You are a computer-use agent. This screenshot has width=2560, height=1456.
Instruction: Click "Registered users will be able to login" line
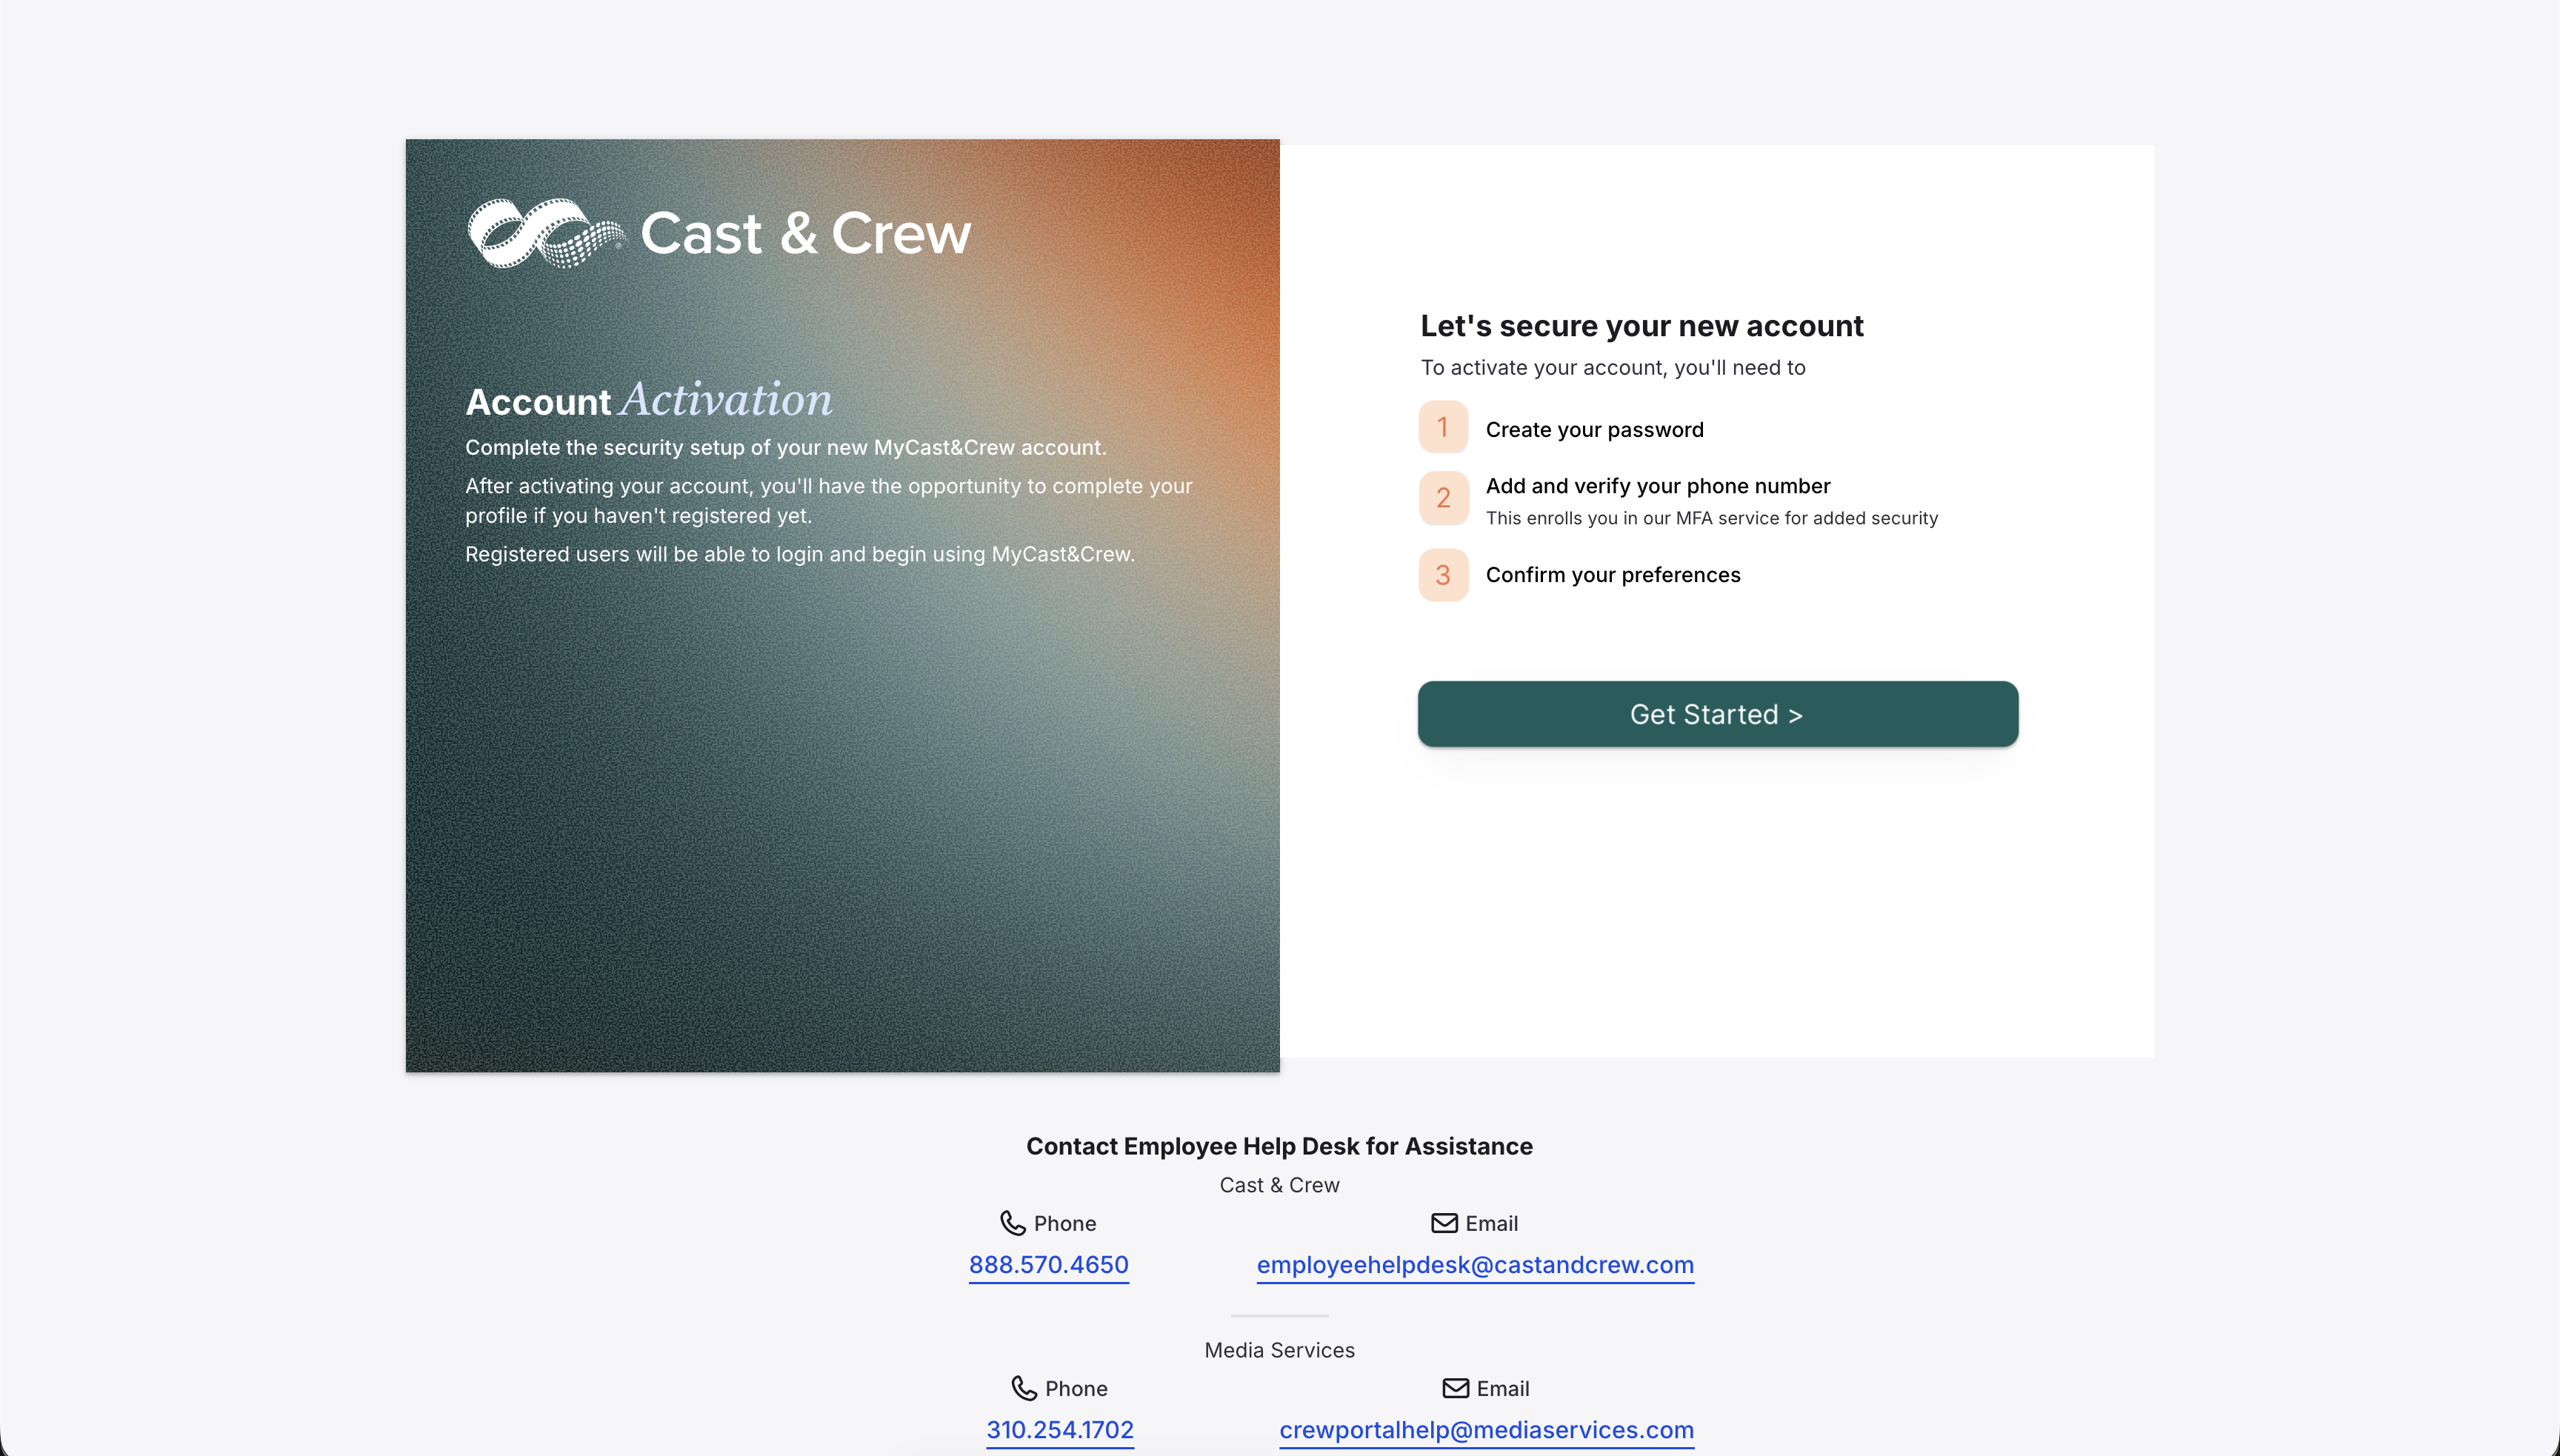point(800,554)
